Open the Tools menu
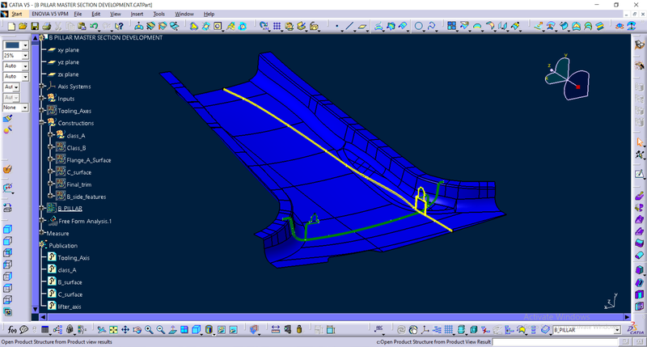Image resolution: width=647 pixels, height=347 pixels. click(x=159, y=15)
